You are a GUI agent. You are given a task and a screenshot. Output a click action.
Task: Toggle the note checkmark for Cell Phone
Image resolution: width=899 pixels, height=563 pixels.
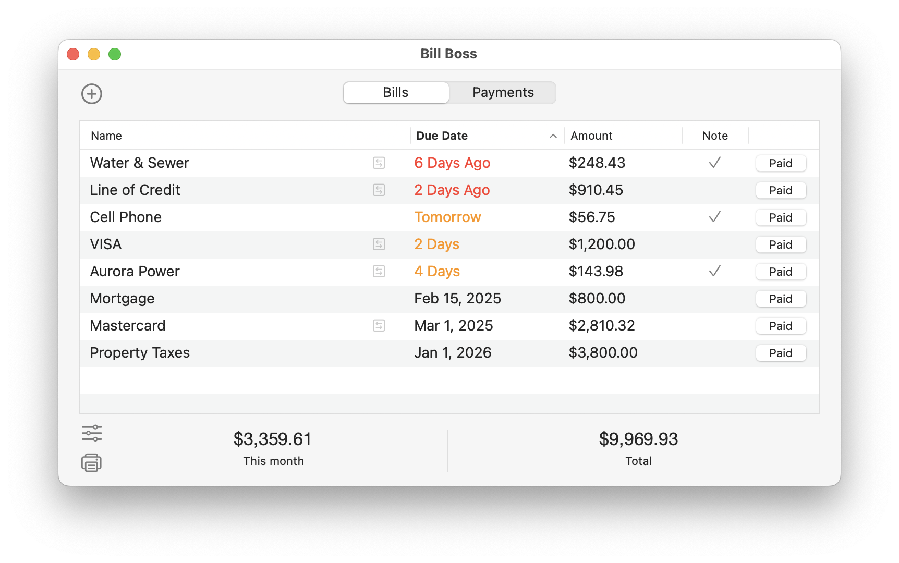715,217
